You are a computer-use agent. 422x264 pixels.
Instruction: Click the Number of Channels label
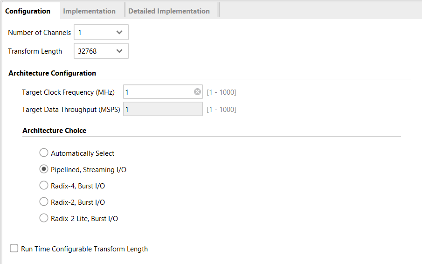coord(40,33)
